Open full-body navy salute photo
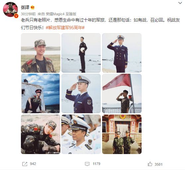This screenshot has width=185, height=170. 122,53
